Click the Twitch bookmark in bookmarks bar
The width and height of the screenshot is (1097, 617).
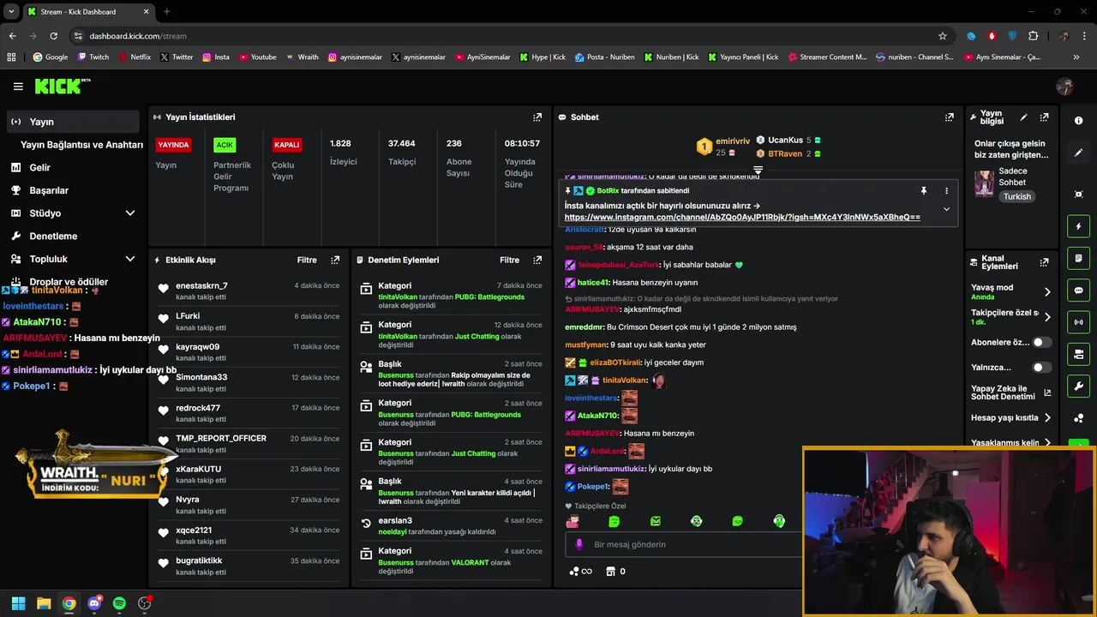[93, 57]
